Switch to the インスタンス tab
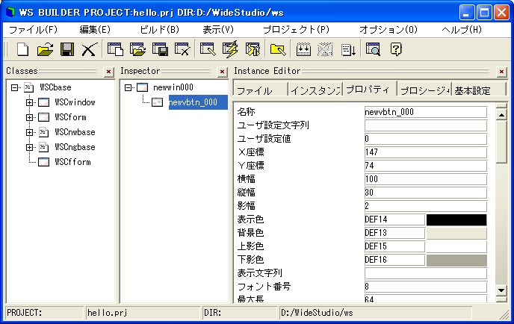Viewport: 514px width, 324px height. click(x=315, y=90)
